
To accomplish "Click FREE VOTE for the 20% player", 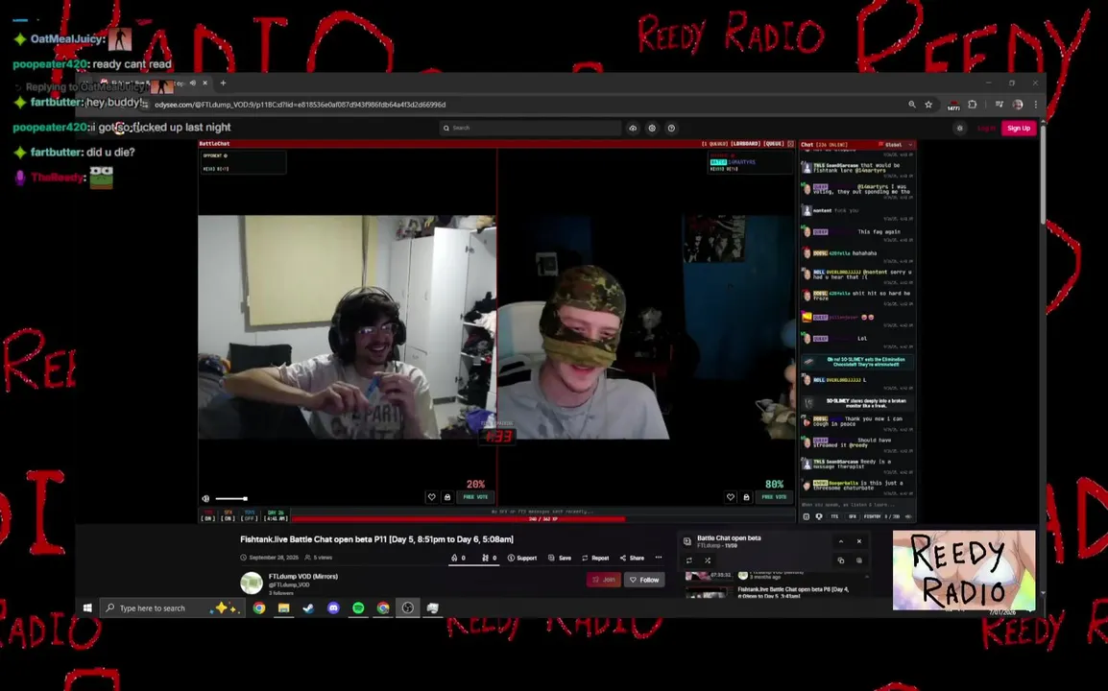I will click(475, 497).
